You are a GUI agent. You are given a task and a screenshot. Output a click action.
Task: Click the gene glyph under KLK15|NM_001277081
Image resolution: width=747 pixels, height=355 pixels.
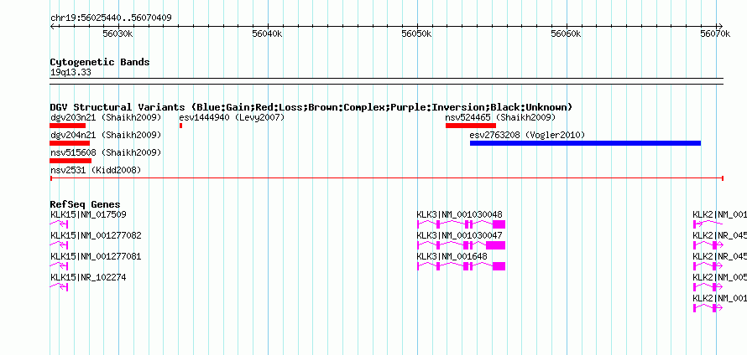(x=60, y=266)
